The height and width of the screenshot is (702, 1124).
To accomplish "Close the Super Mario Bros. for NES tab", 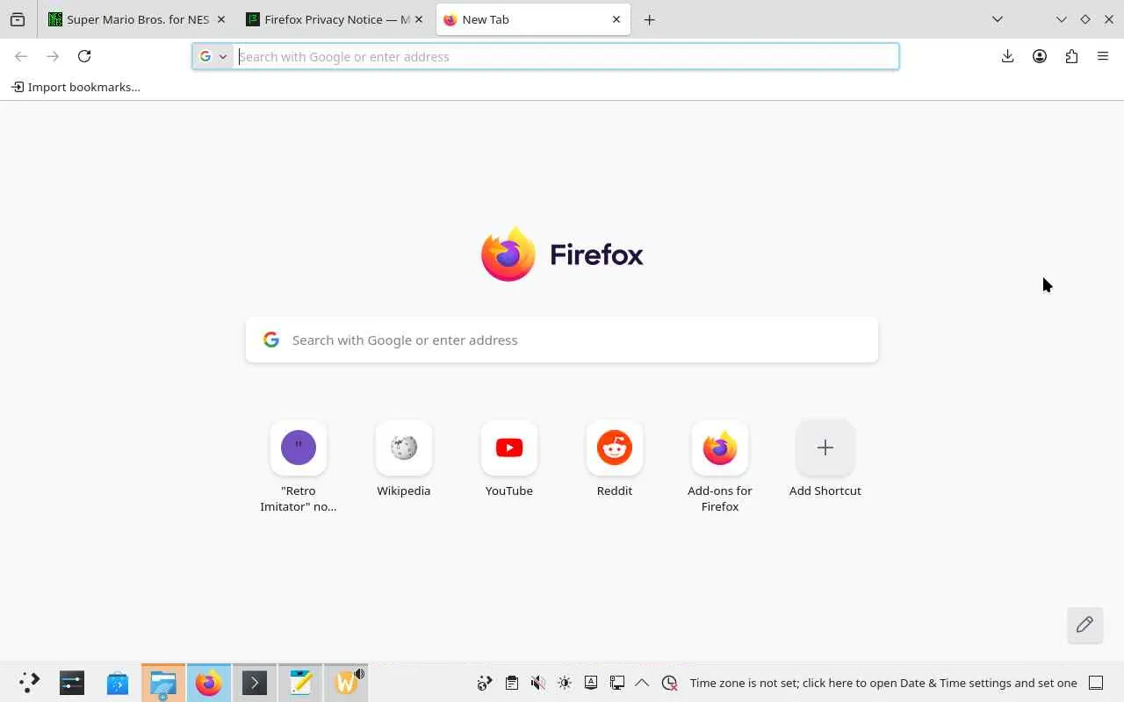I will click(x=220, y=19).
